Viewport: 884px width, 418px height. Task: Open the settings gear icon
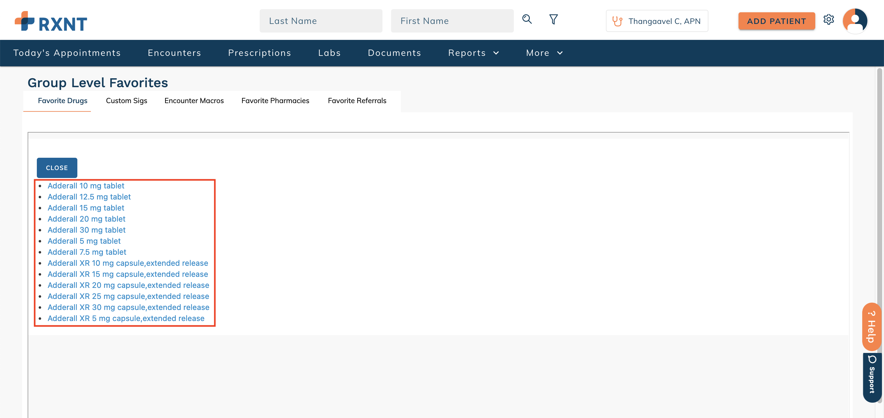(x=829, y=20)
